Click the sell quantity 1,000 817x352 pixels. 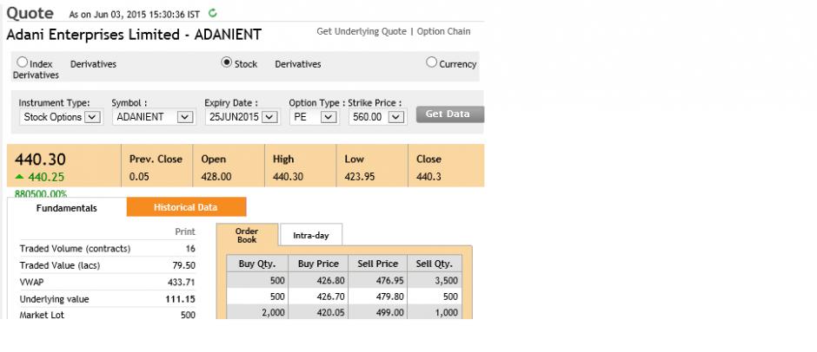point(447,312)
